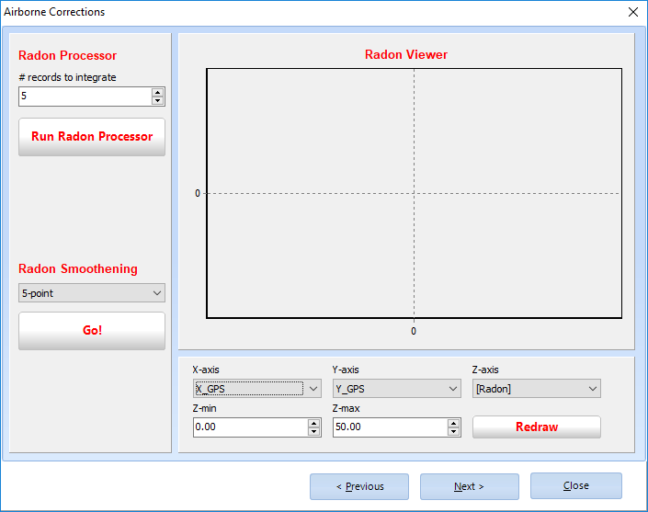Return to Previous step
Screen dimensions: 648x512
pyautogui.click(x=358, y=486)
